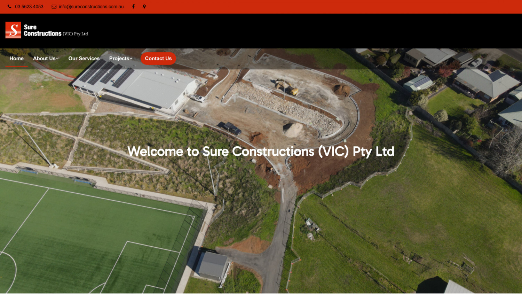Click the Sure Constructions logo text
Image resolution: width=522 pixels, height=294 pixels.
click(x=42, y=30)
